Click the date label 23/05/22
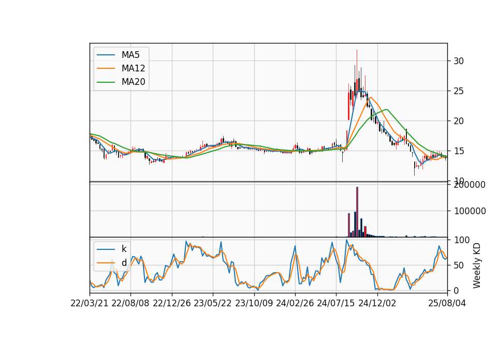497x357 pixels. tap(213, 303)
